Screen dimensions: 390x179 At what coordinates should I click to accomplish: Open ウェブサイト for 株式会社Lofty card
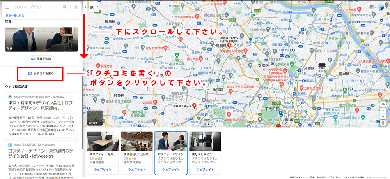[137, 170]
